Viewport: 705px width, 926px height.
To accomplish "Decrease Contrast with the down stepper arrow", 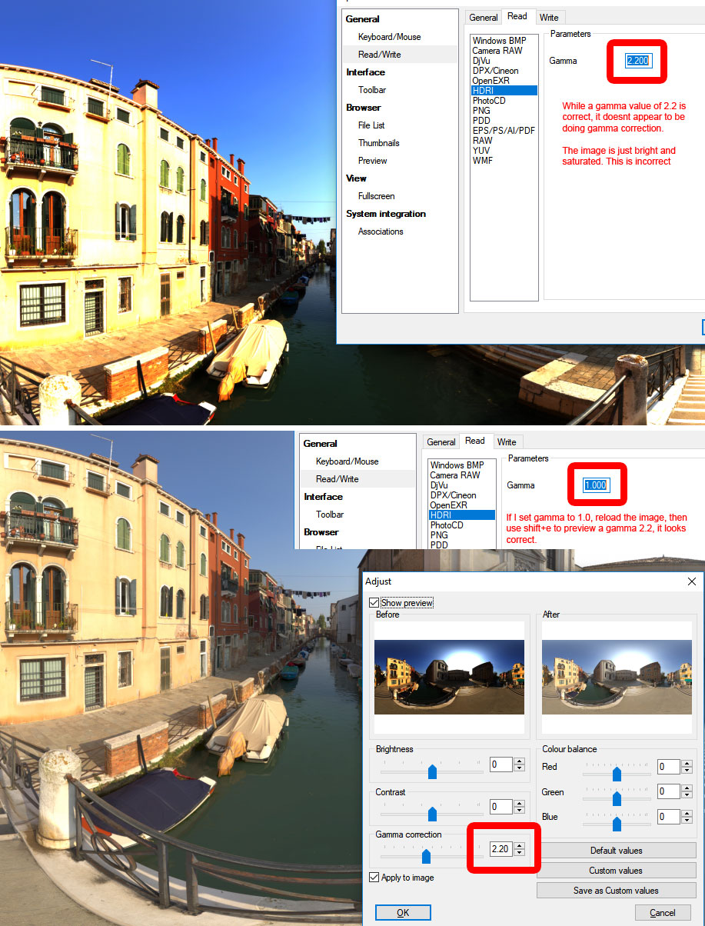I will coord(519,811).
